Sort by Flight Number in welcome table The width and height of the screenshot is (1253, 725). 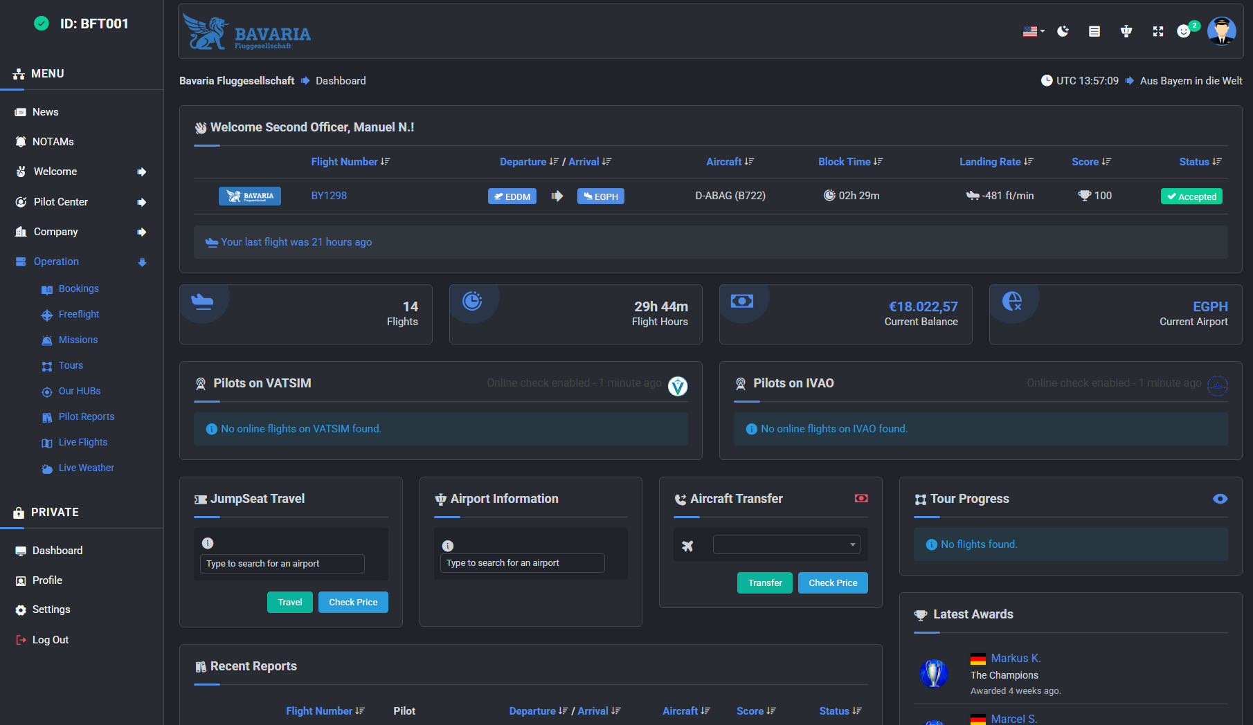[x=350, y=161]
